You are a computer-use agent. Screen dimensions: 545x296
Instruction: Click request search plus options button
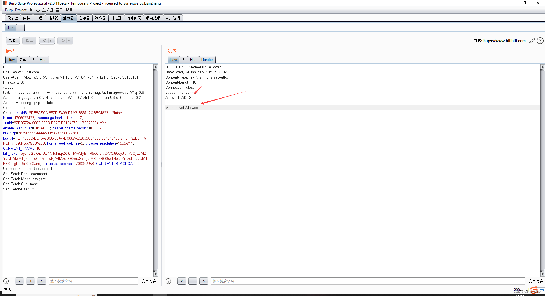point(31,281)
